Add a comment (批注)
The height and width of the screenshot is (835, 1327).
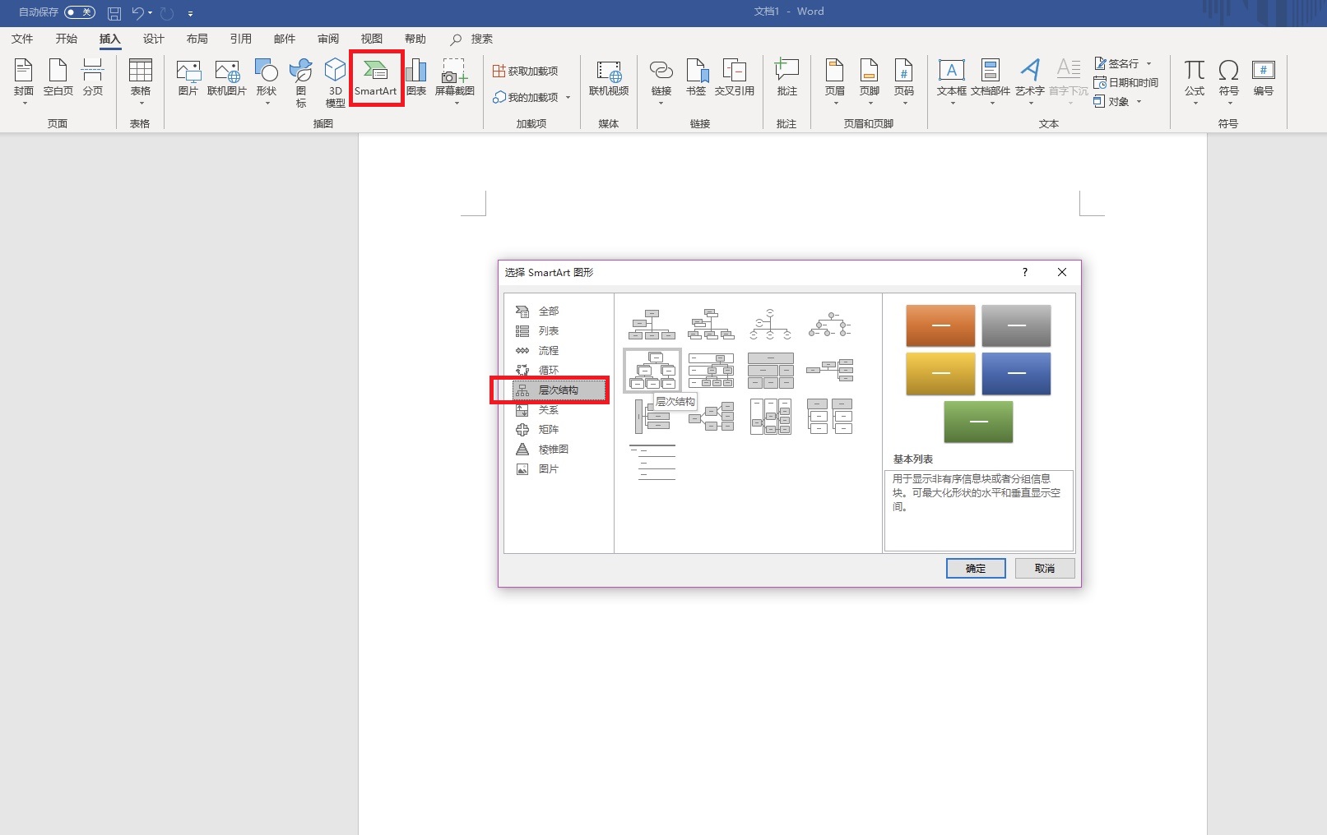787,79
